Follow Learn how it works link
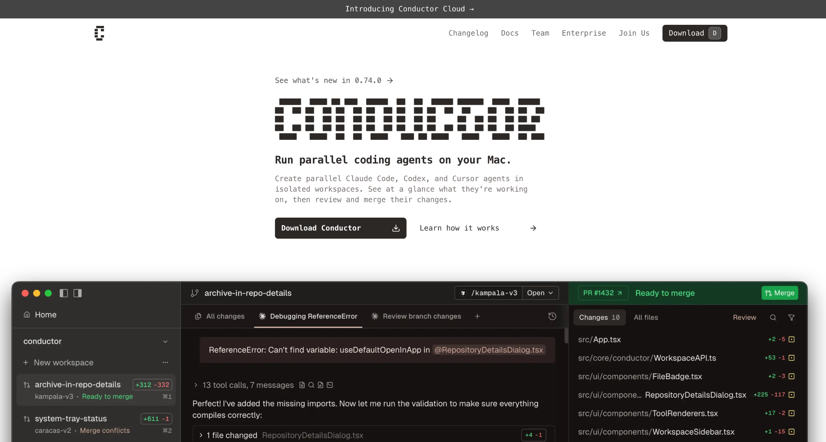826x442 pixels. (478, 228)
